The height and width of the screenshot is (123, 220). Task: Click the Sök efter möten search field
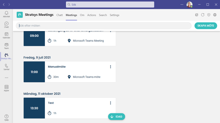tap(104, 26)
